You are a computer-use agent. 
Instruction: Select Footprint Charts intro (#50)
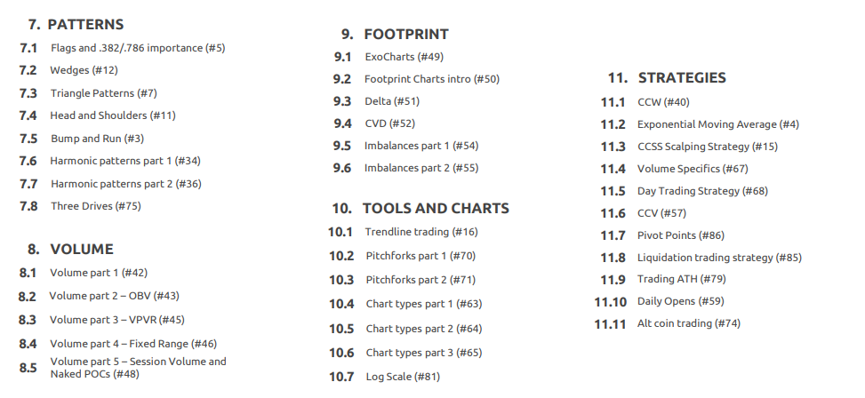pos(432,79)
